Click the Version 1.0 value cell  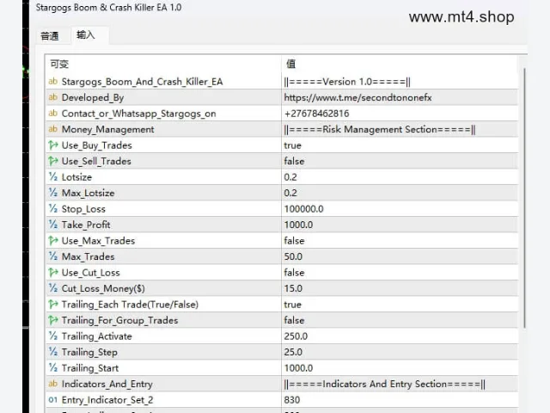[400, 82]
